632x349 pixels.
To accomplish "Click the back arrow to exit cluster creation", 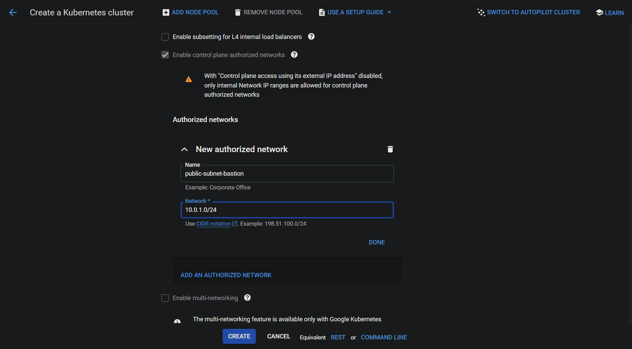I will click(13, 13).
